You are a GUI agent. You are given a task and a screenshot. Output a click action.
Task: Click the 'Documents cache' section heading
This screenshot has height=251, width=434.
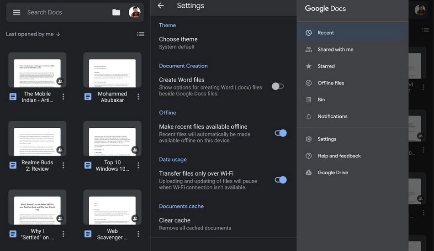coord(181,206)
